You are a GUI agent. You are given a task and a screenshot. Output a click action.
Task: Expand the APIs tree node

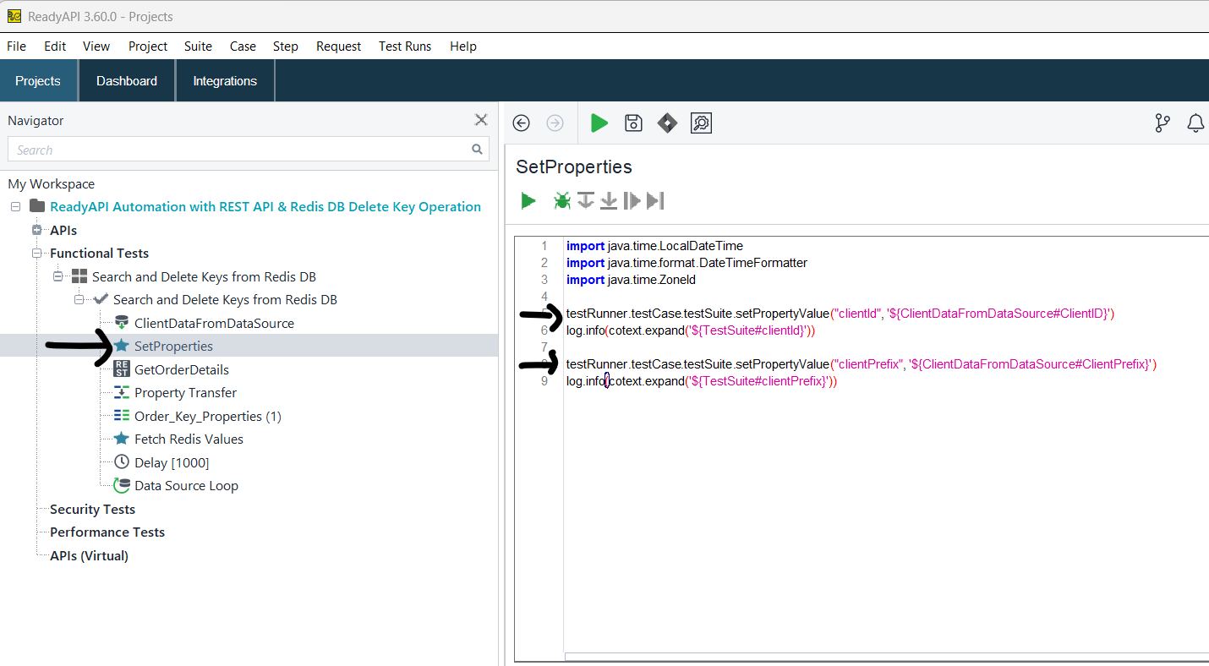point(36,230)
